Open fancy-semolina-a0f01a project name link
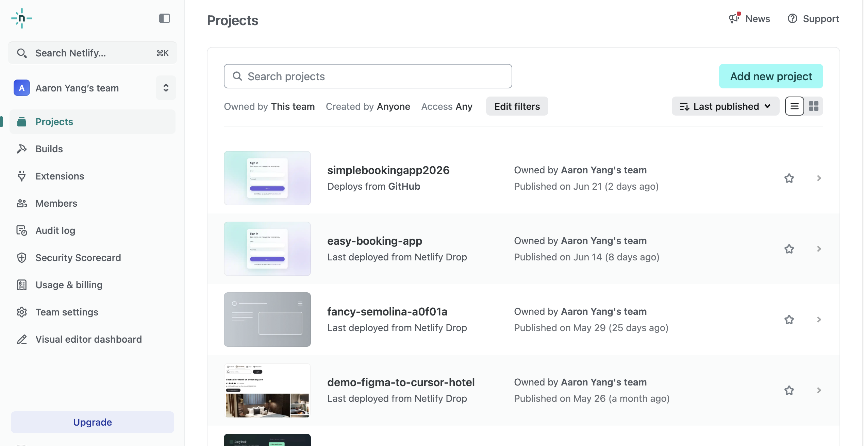Image resolution: width=864 pixels, height=446 pixels. pos(387,311)
